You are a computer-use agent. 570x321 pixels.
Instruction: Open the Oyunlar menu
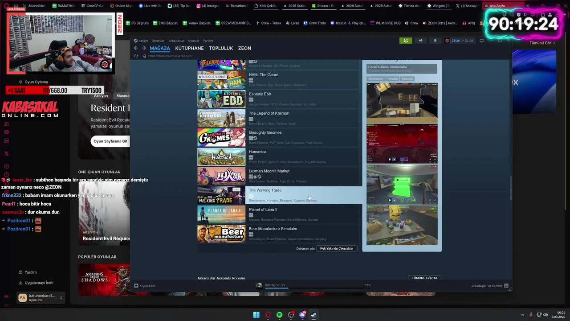(x=193, y=41)
